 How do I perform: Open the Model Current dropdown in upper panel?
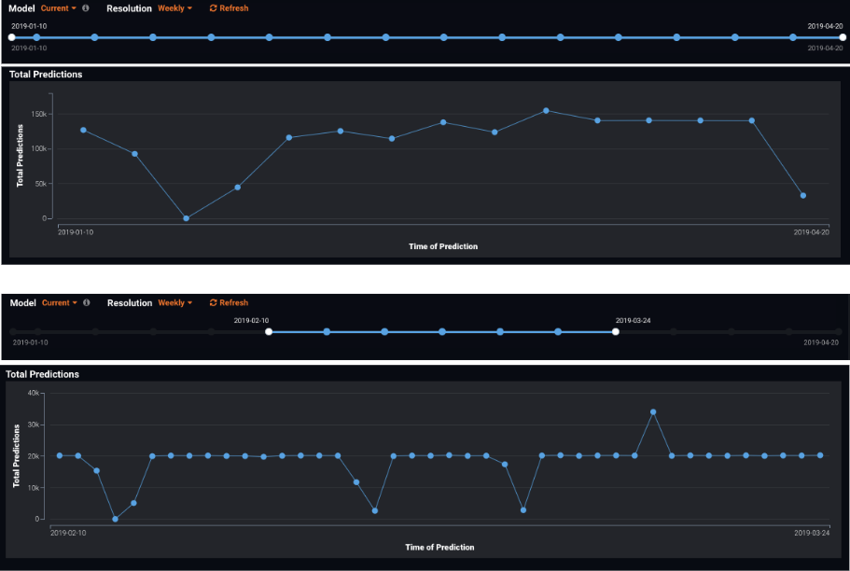[59, 8]
